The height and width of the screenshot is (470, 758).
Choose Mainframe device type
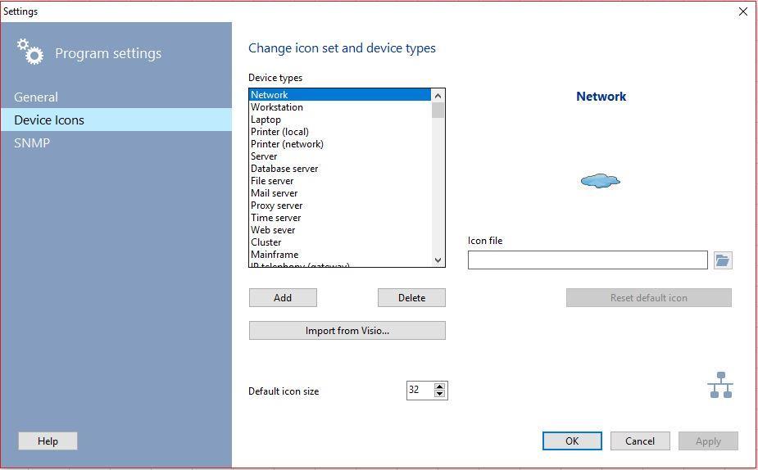(340, 255)
